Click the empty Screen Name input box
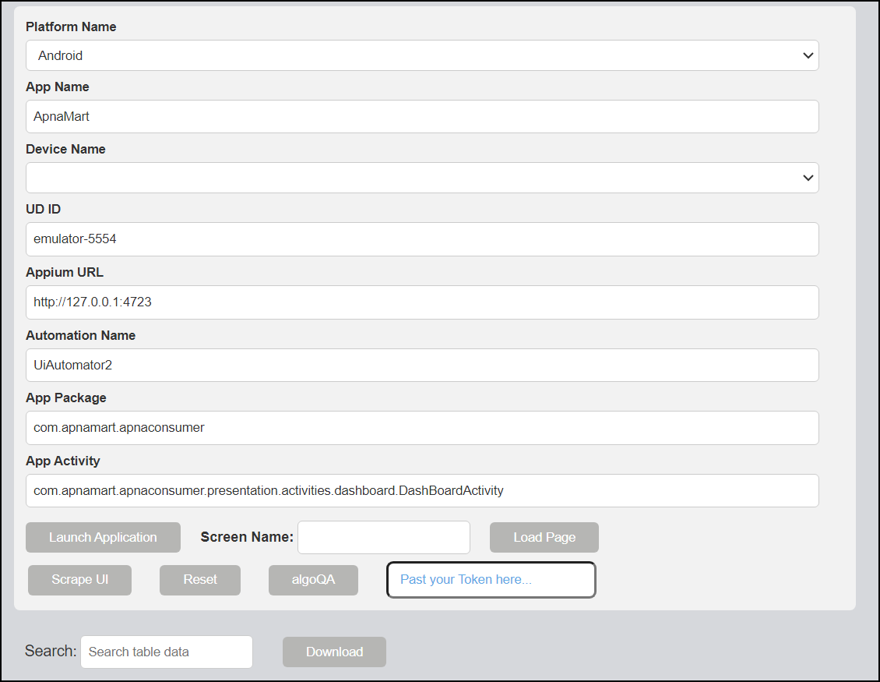The width and height of the screenshot is (880, 682). click(384, 538)
